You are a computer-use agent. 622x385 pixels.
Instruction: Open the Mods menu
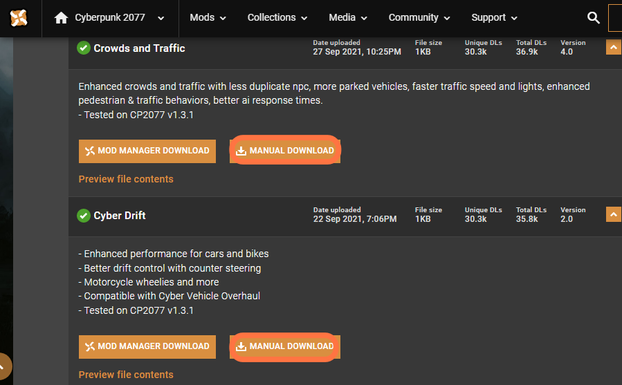[208, 18]
